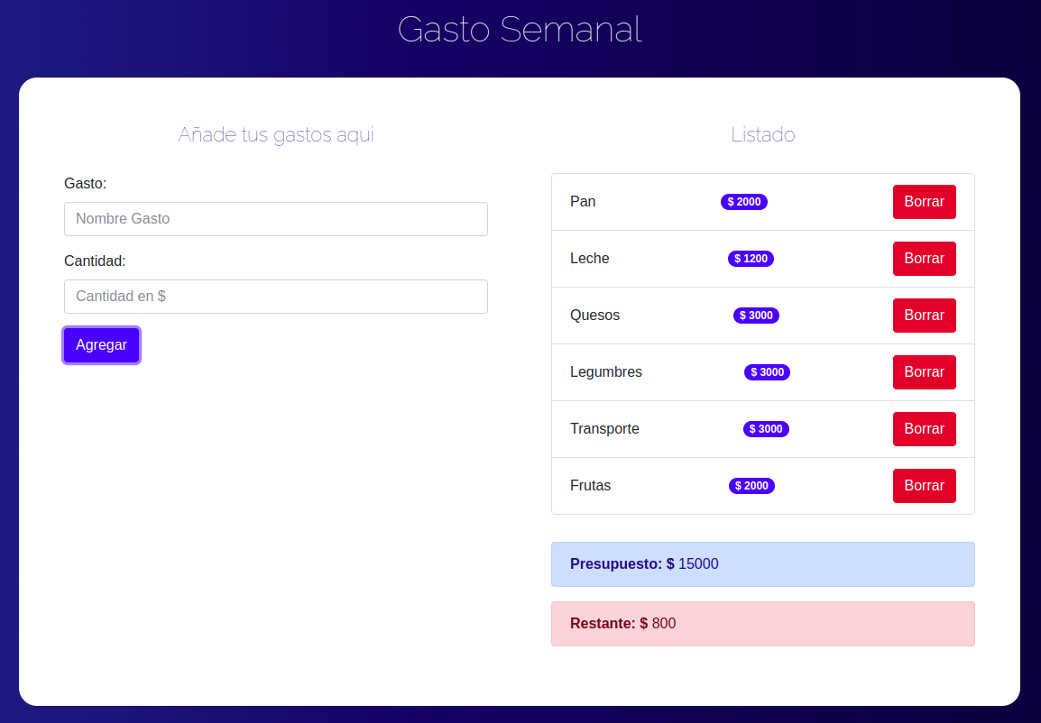
Task: Click the Restante $ 800 banner
Action: (762, 624)
